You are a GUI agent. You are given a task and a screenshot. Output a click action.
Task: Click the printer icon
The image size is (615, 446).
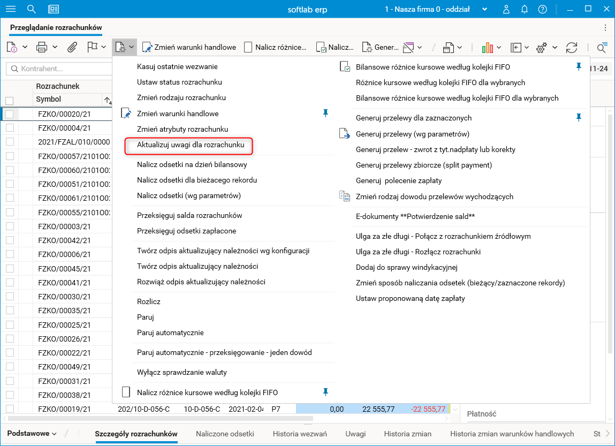[x=42, y=47]
